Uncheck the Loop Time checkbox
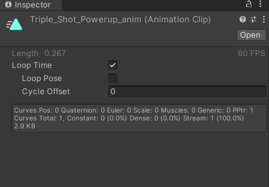 [x=113, y=65]
